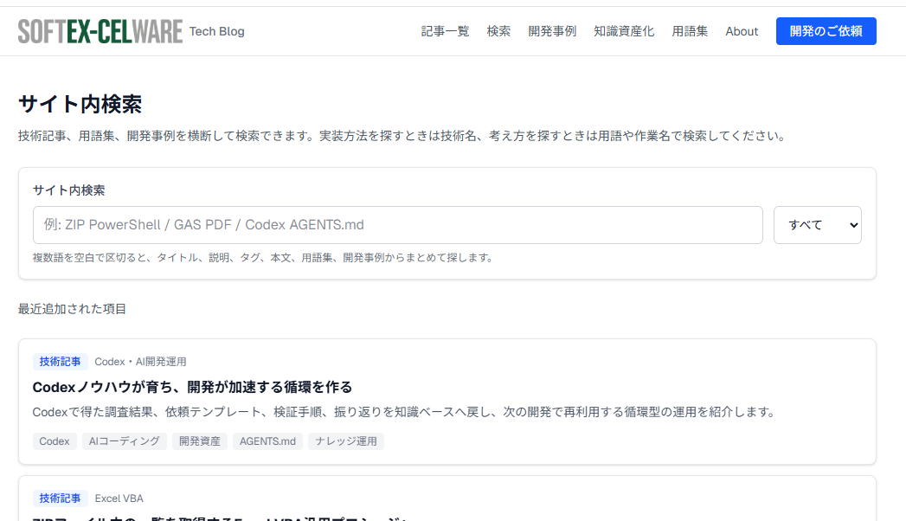This screenshot has height=521, width=906.
Task: Click the Codex tag chip
Action: (55, 441)
